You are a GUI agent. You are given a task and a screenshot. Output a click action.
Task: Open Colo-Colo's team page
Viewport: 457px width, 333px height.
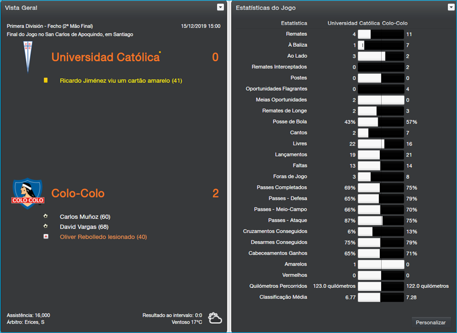click(x=77, y=194)
